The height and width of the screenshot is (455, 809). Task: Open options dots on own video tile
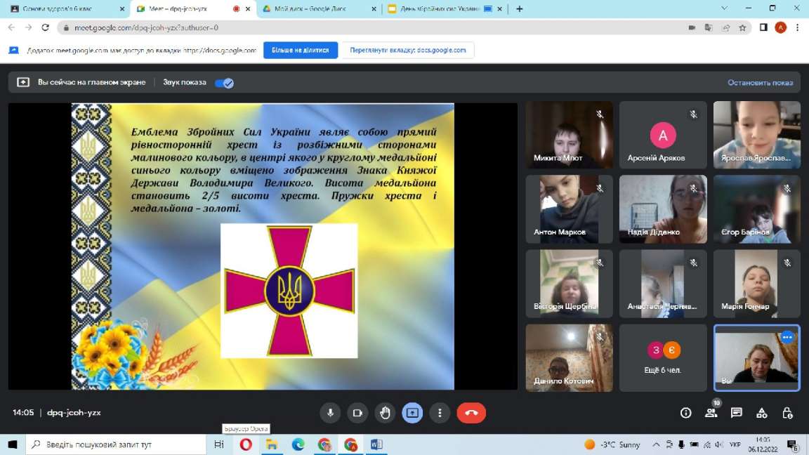tap(787, 337)
